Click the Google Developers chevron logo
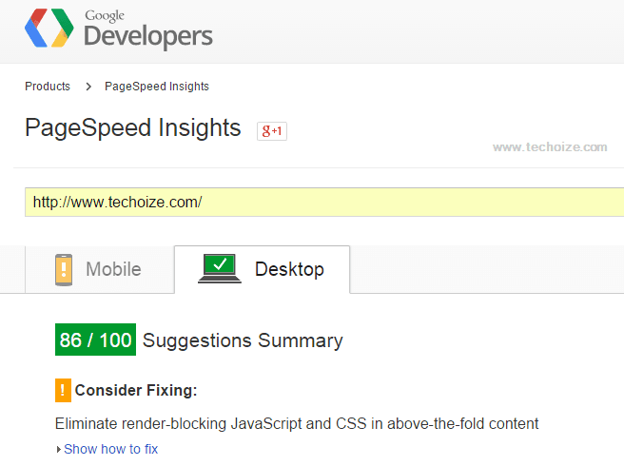 [49, 28]
